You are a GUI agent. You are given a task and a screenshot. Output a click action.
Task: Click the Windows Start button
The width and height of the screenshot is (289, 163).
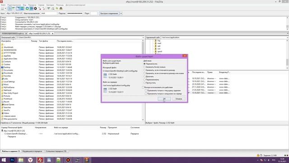[4, 160]
